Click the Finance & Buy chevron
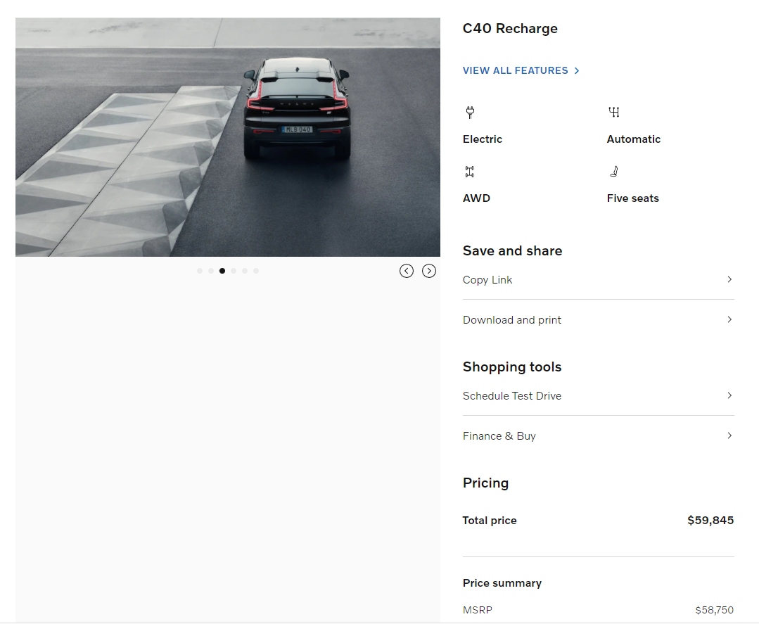The image size is (759, 624). (x=729, y=435)
